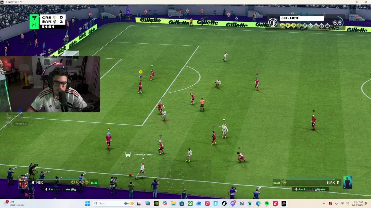The height and width of the screenshot is (208, 371).
Task: Open the volume speaker tray icon
Action: (x=347, y=203)
